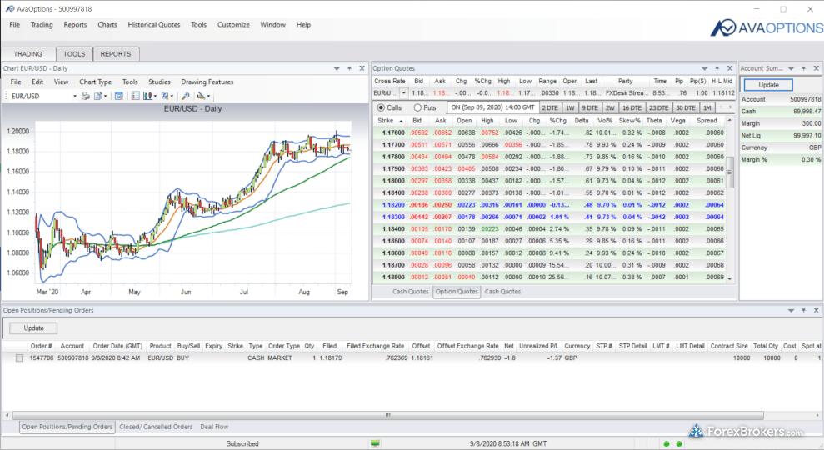Image resolution: width=824 pixels, height=450 pixels.
Task: Click the drawing pencil tool icon
Action: click(x=201, y=96)
